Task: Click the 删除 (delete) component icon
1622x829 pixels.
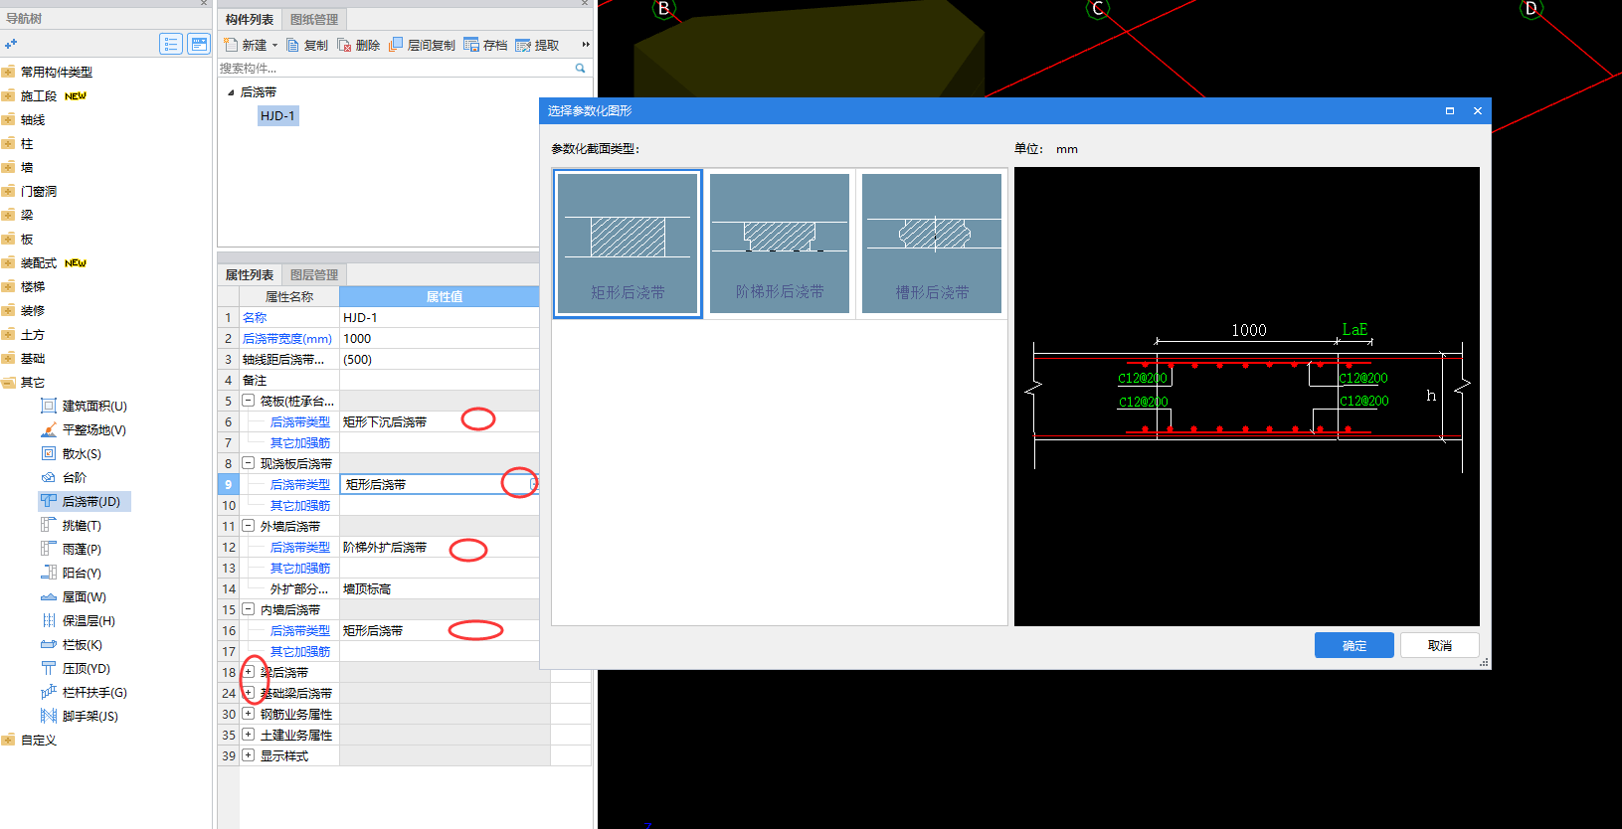Action: click(344, 45)
